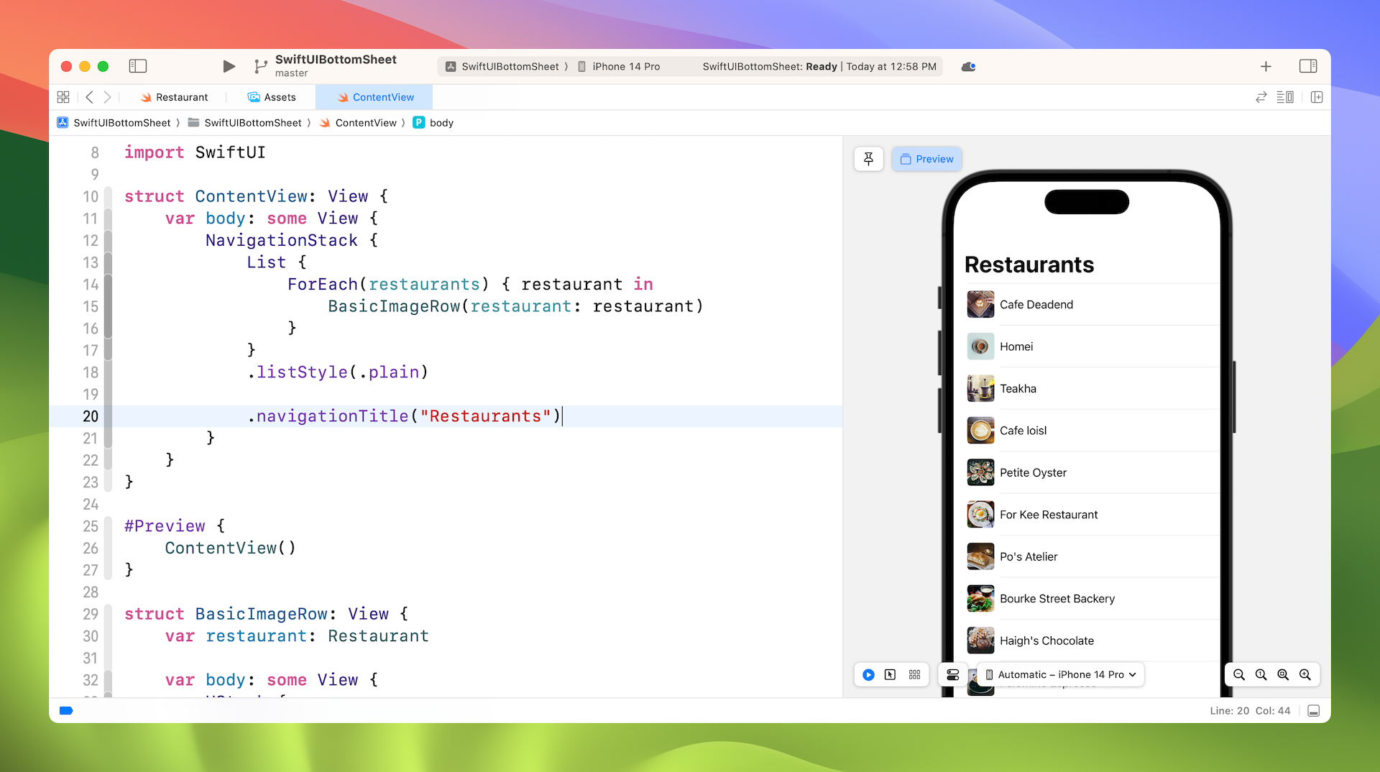The image size is (1380, 772).
Task: Open the source control branch icon
Action: coord(260,66)
